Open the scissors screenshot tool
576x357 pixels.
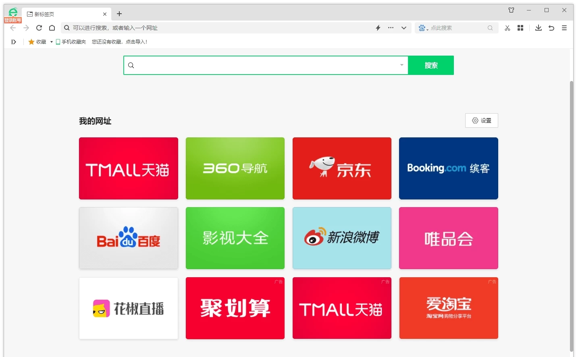[507, 28]
